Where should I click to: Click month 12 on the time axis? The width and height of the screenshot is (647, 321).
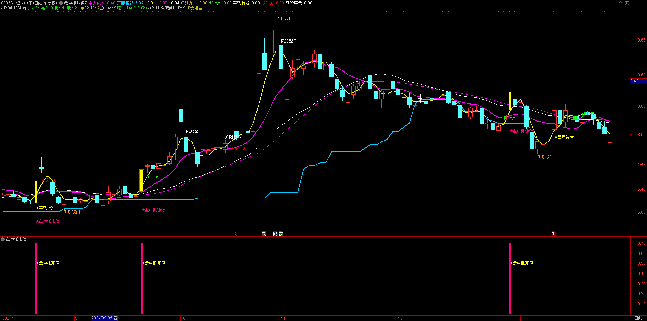coord(400,318)
